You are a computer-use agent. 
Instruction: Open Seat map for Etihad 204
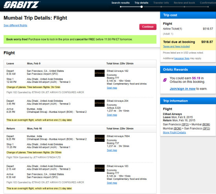(112, 115)
